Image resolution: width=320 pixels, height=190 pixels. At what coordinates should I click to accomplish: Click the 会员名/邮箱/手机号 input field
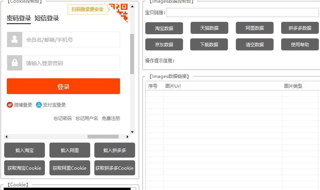tap(71, 40)
